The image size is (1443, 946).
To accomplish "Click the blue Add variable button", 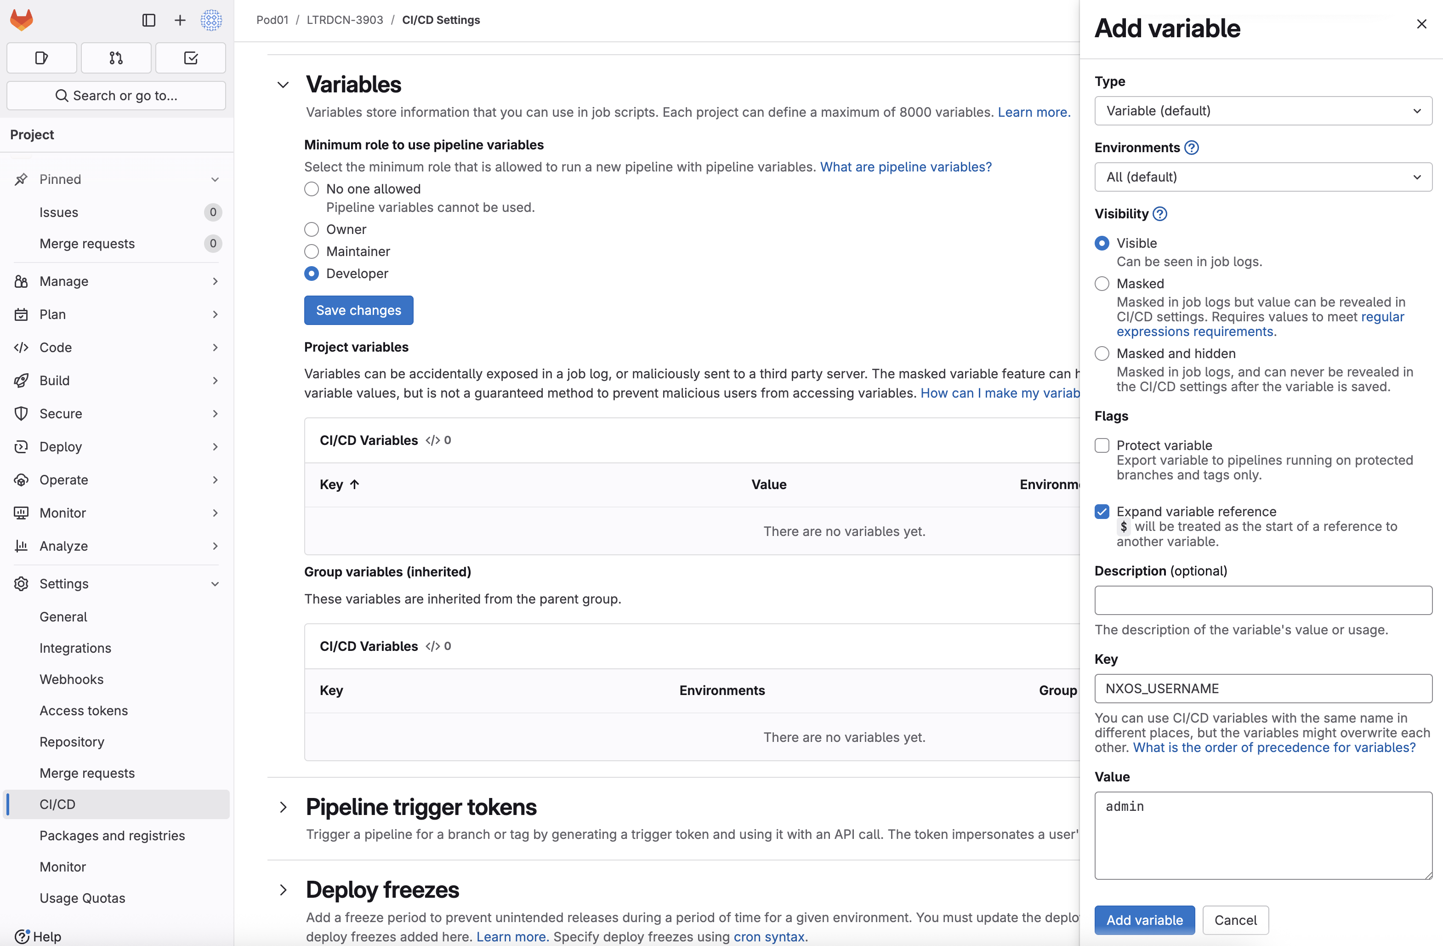I will click(x=1144, y=920).
